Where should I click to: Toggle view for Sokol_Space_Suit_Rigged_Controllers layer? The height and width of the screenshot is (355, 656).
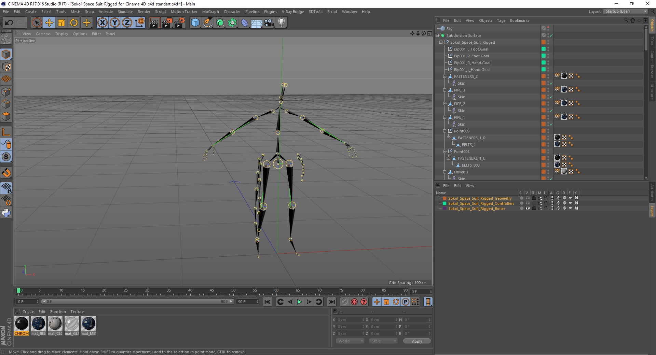pos(528,203)
